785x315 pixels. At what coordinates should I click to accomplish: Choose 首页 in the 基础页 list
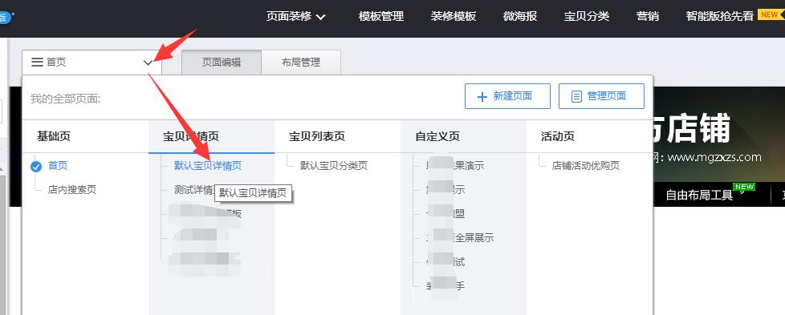(x=58, y=165)
